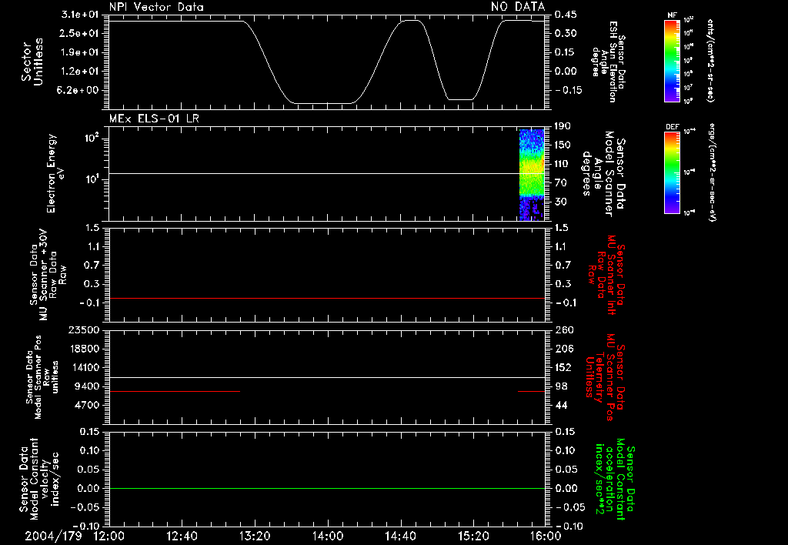
Task: Click the NF color scale bar
Action: click(x=673, y=60)
